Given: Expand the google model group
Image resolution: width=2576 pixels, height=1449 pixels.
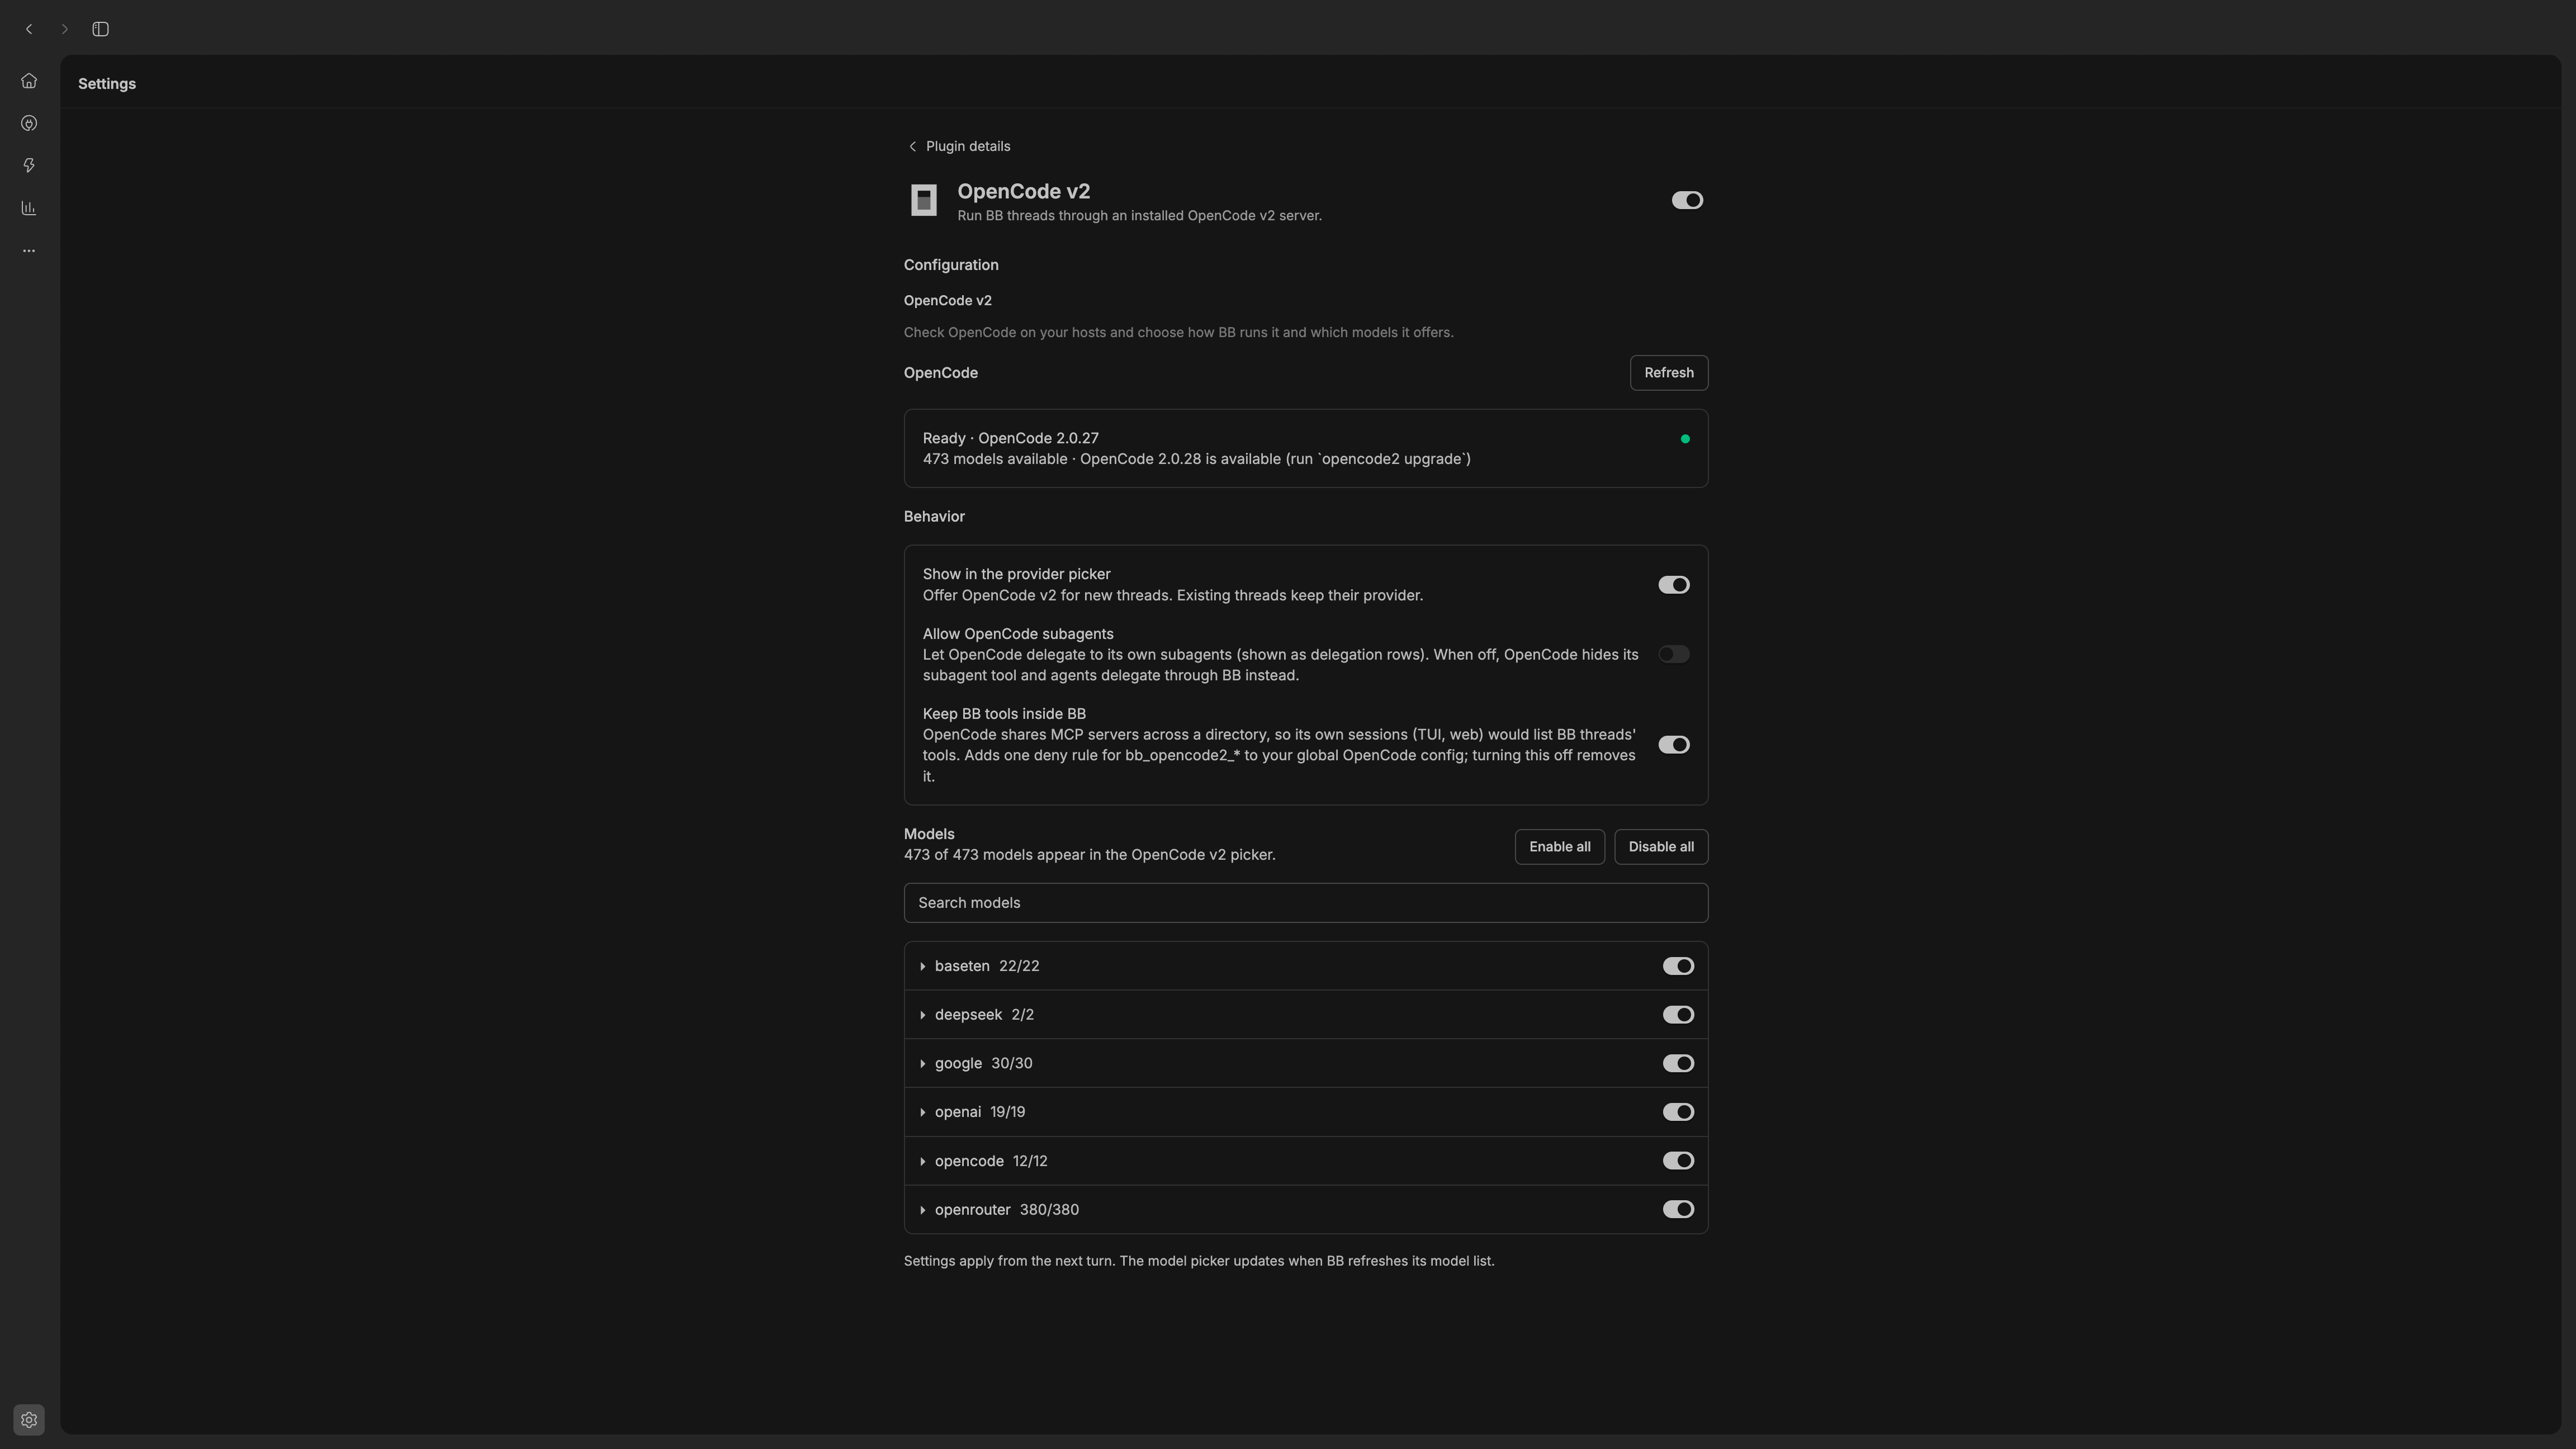Looking at the screenshot, I should (922, 1063).
